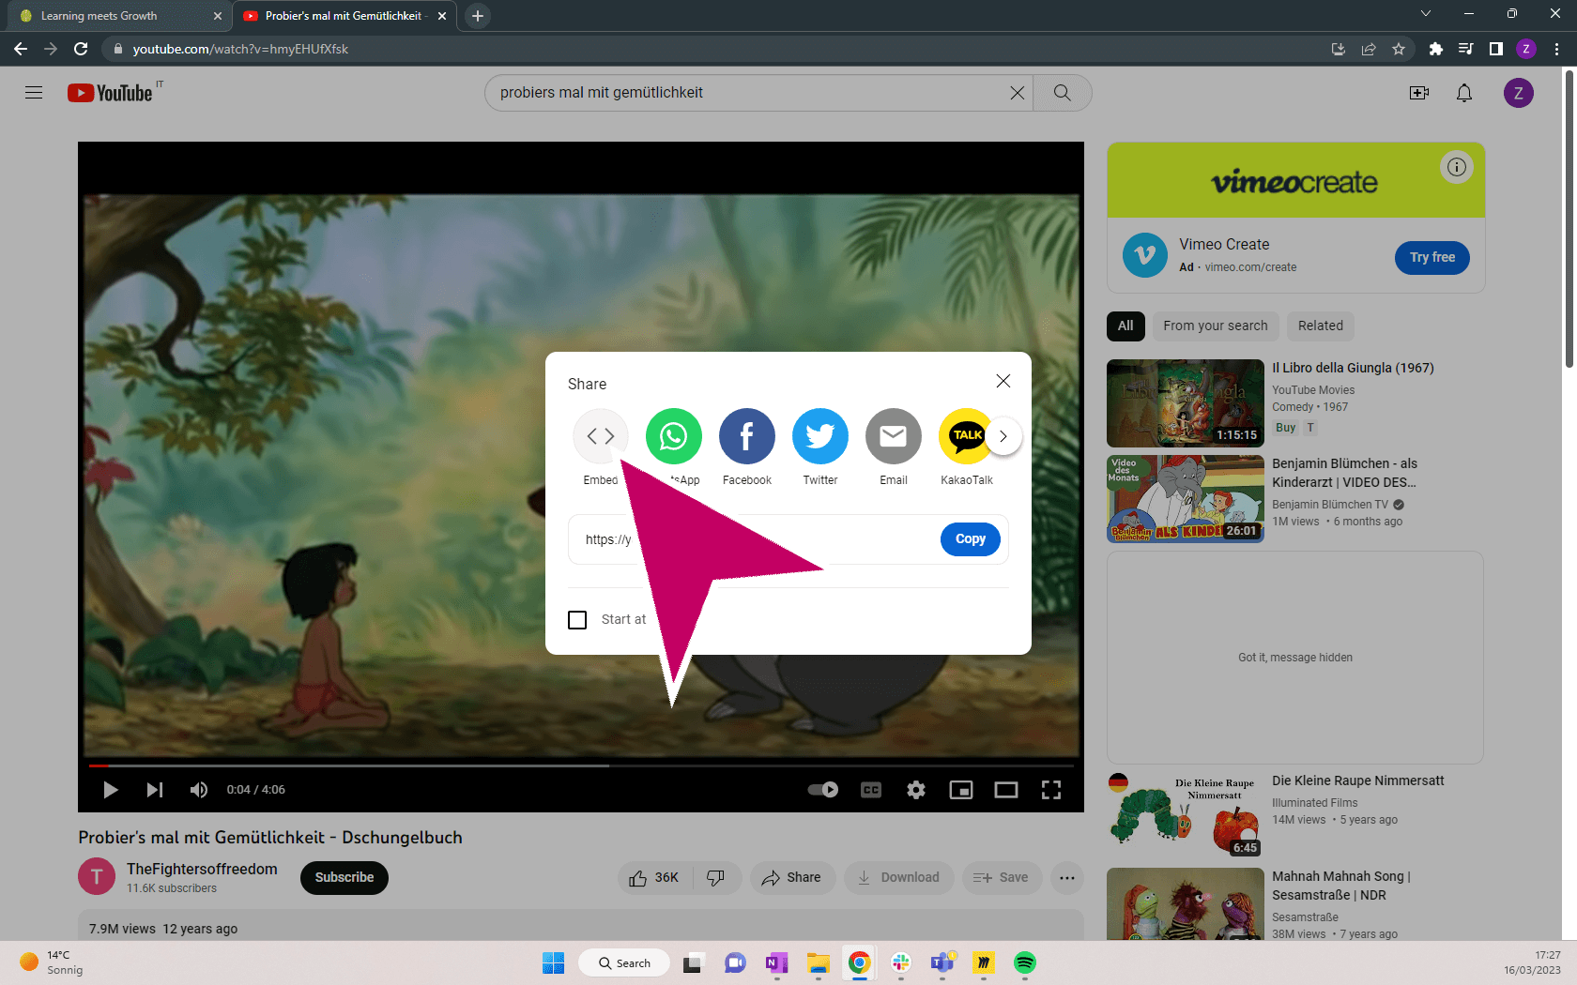Click the Embed share option
Image resolution: width=1577 pixels, height=985 pixels.
601,436
